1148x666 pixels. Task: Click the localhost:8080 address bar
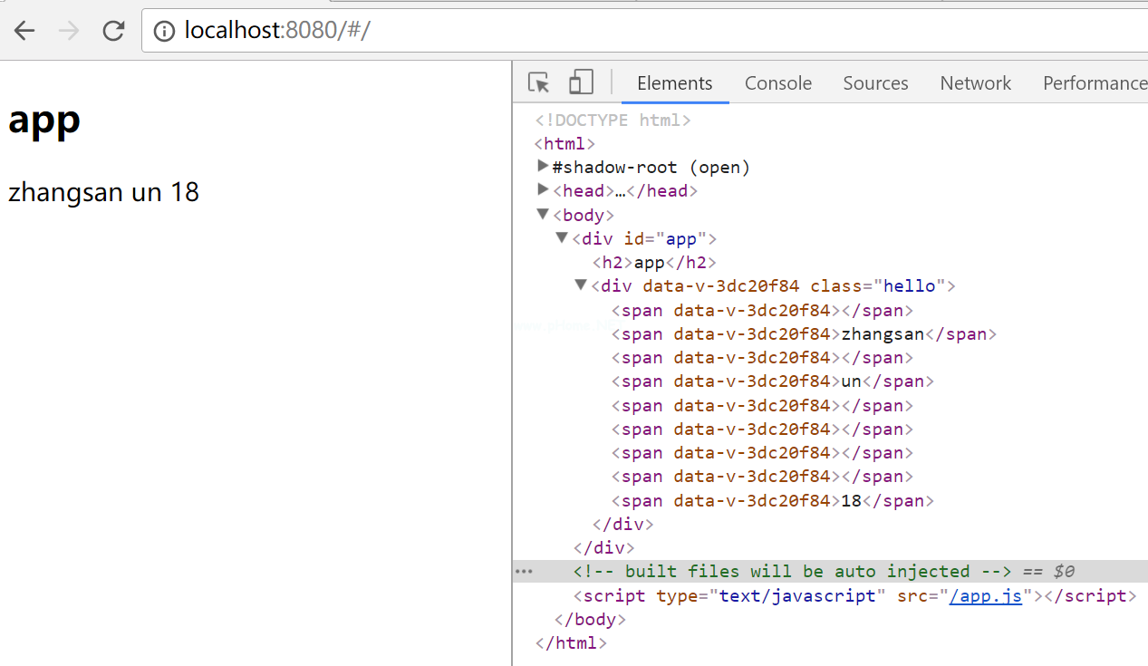click(x=634, y=31)
